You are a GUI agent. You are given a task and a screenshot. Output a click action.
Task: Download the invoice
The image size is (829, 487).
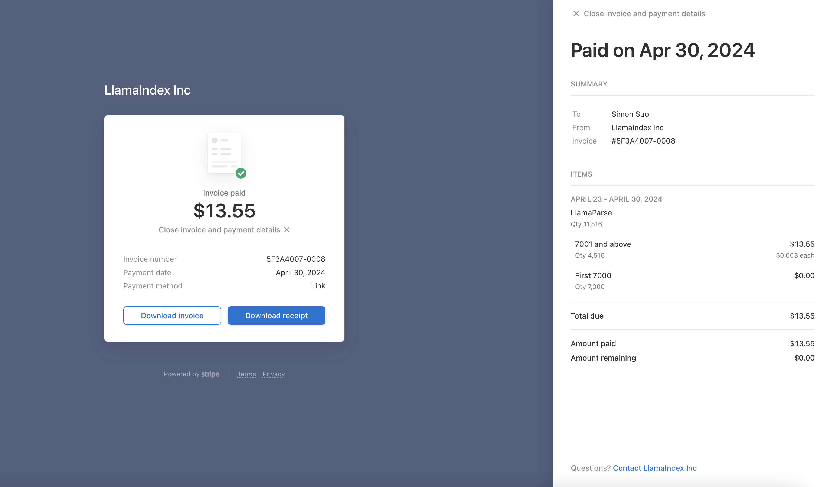(x=172, y=315)
